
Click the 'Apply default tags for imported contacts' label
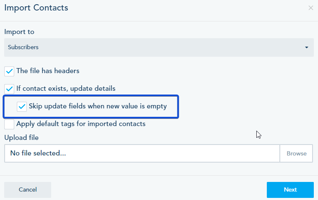(x=81, y=124)
